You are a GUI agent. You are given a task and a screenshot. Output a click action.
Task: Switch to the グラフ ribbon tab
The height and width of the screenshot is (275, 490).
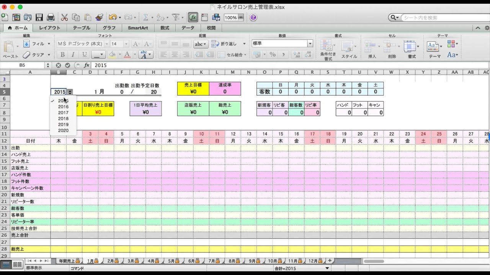(109, 28)
